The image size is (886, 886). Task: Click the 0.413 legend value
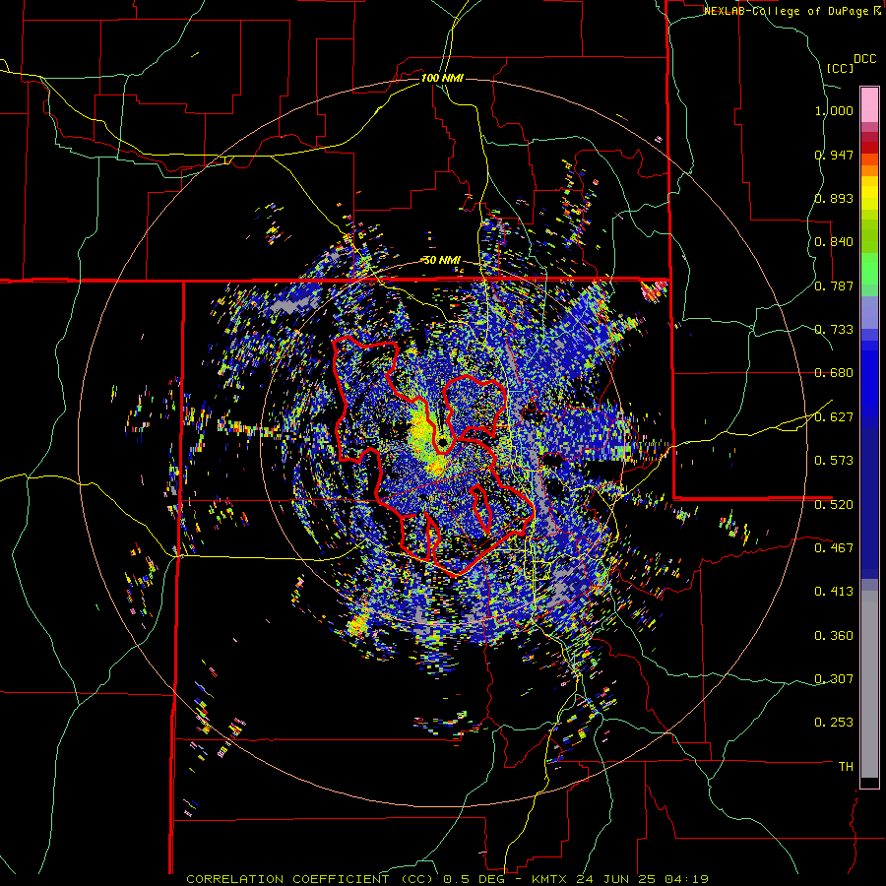tap(834, 592)
